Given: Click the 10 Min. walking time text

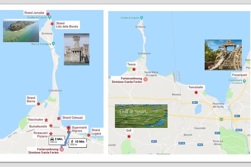Looking at the screenshot, I should tap(80, 142).
